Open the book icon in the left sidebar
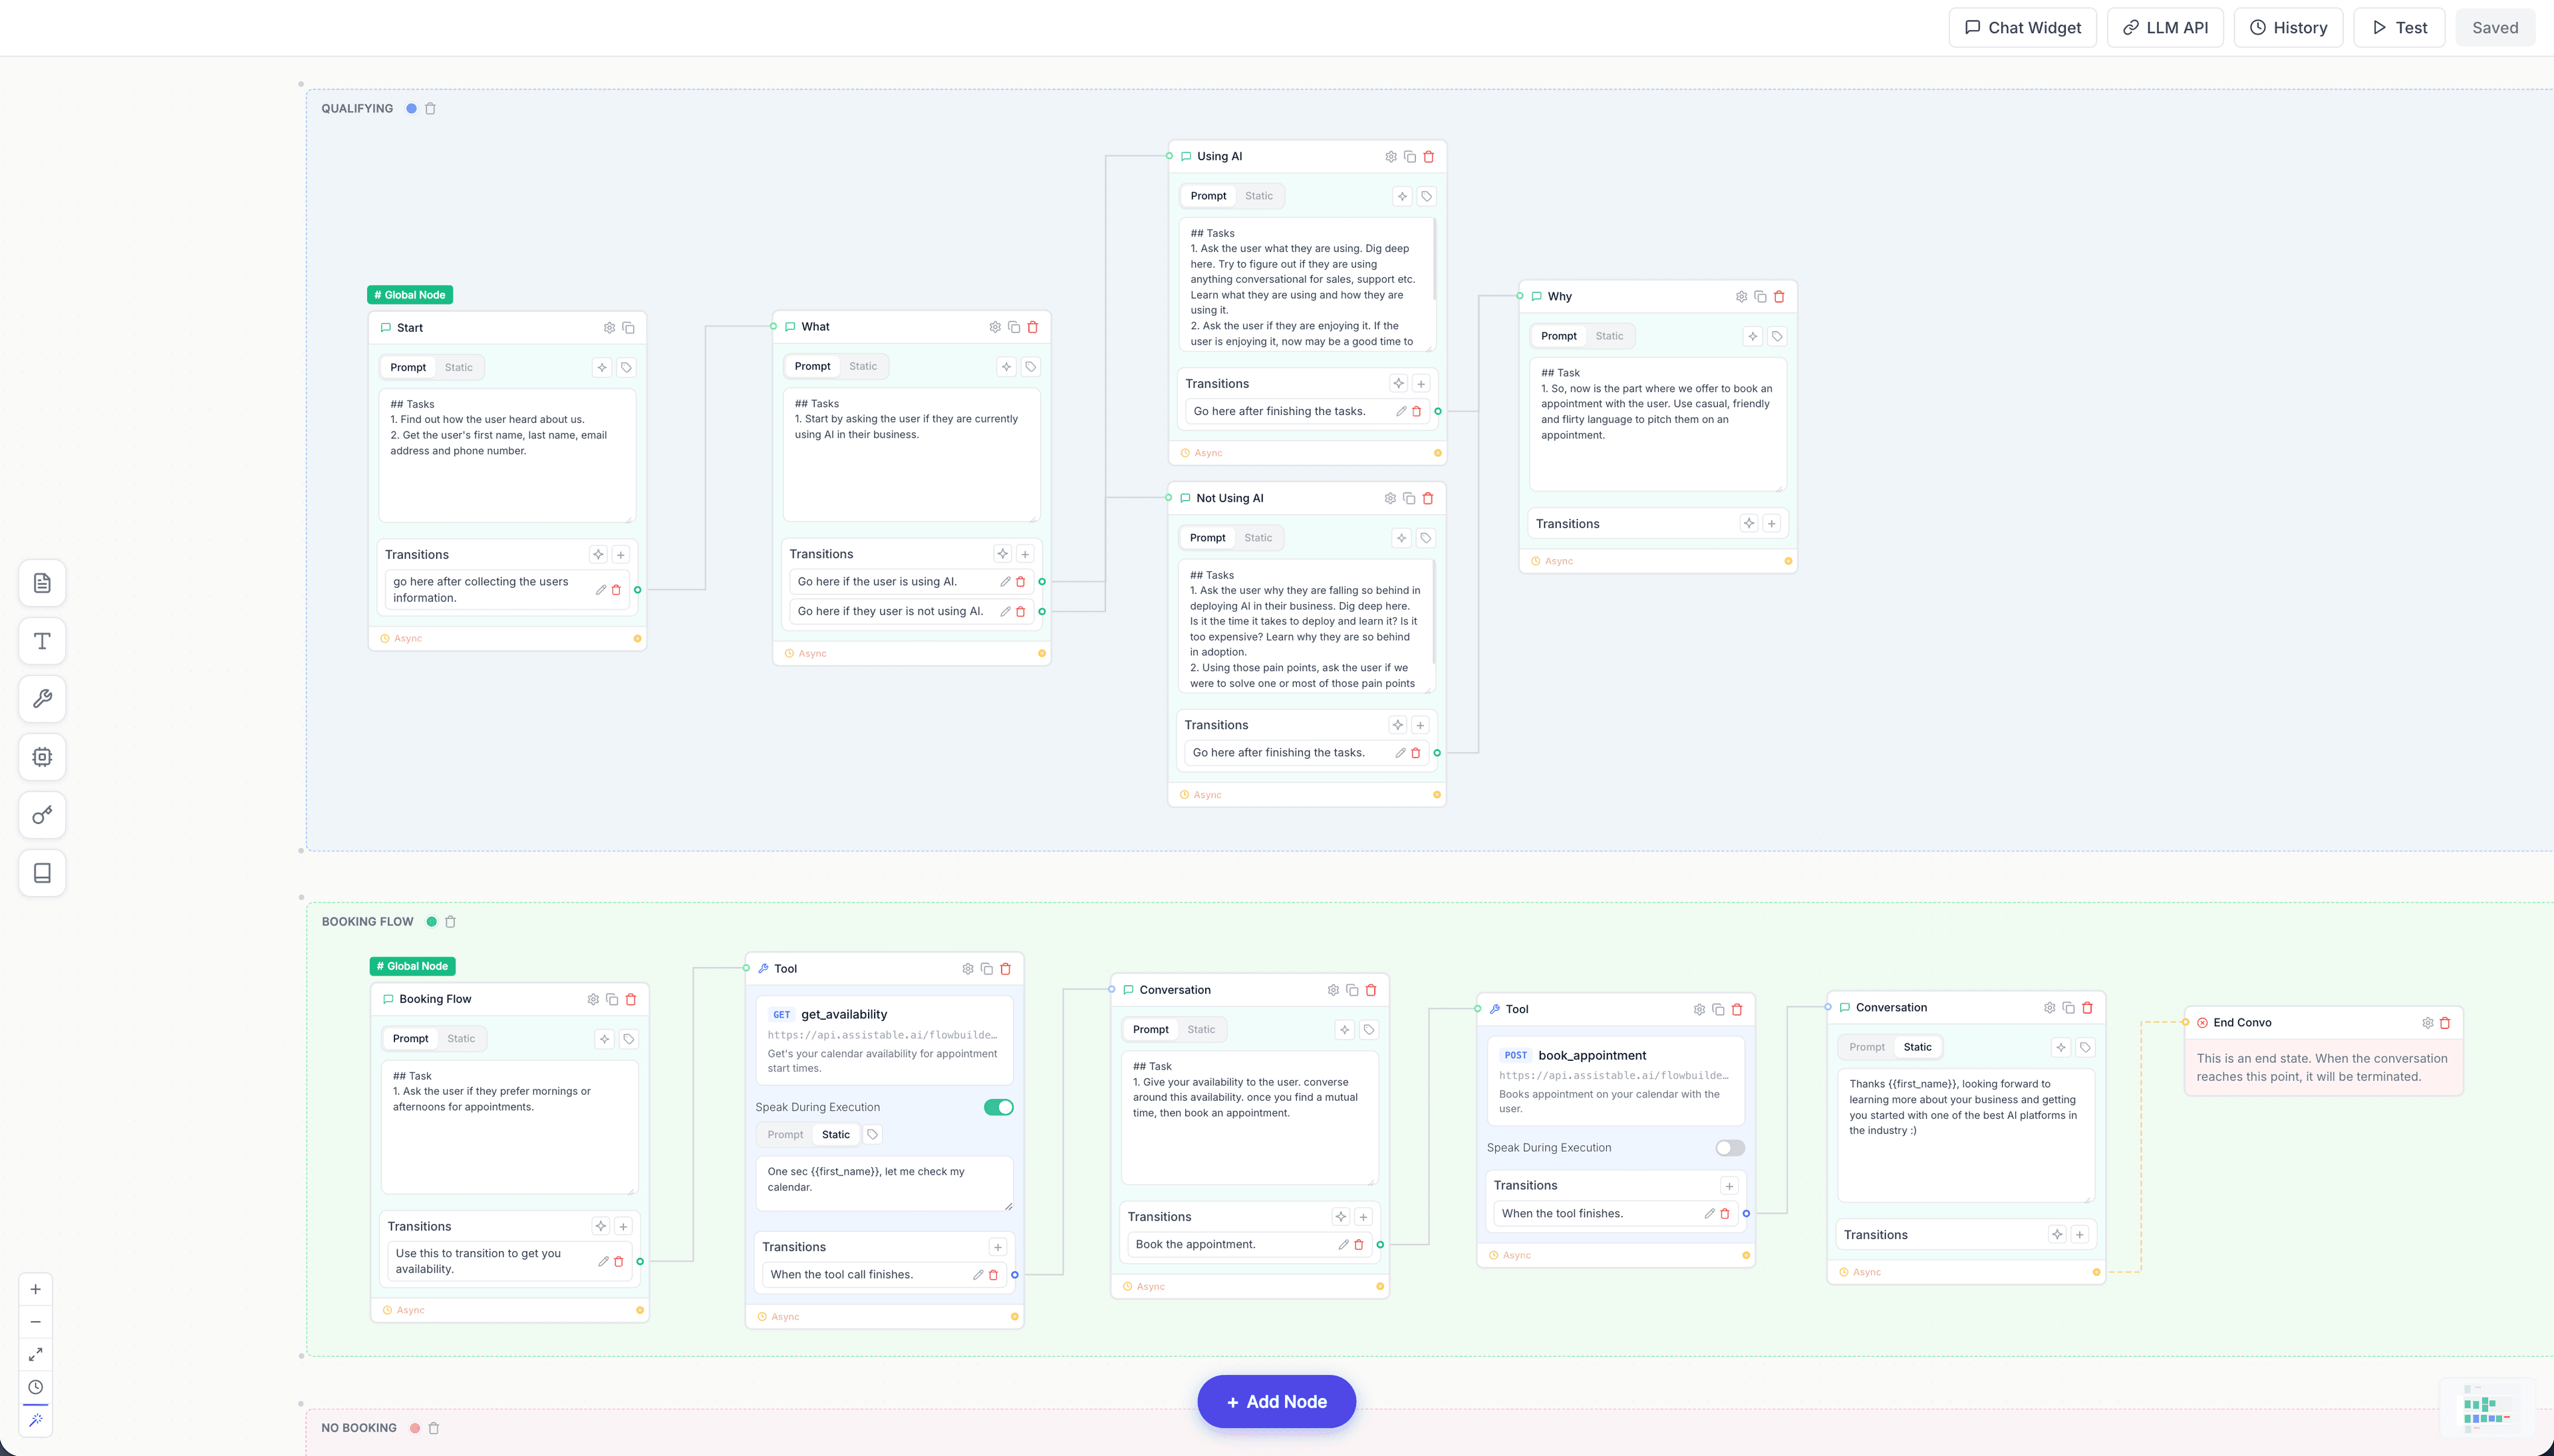The height and width of the screenshot is (1456, 2554). tap(41, 873)
